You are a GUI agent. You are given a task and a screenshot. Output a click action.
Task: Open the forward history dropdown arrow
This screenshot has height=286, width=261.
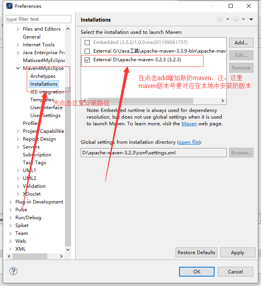(243, 19)
